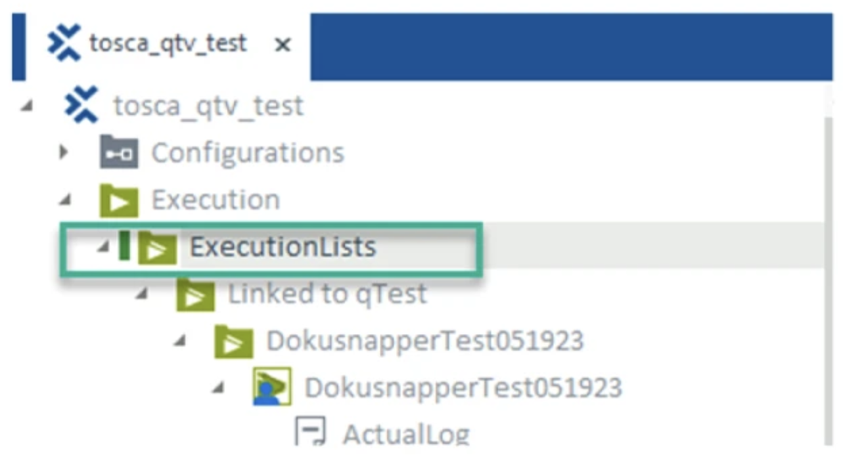The image size is (843, 455).
Task: Click the Configurations folder icon
Action: [x=118, y=153]
